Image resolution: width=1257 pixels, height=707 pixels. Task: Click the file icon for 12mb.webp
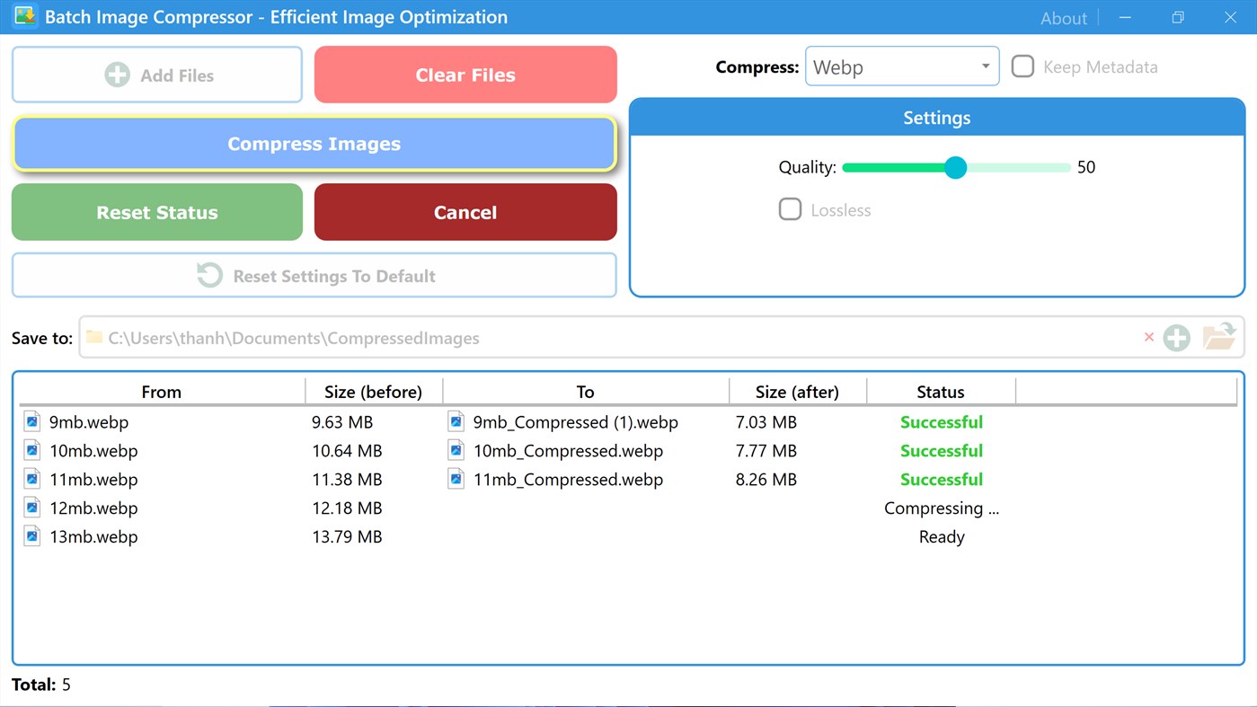(x=32, y=508)
